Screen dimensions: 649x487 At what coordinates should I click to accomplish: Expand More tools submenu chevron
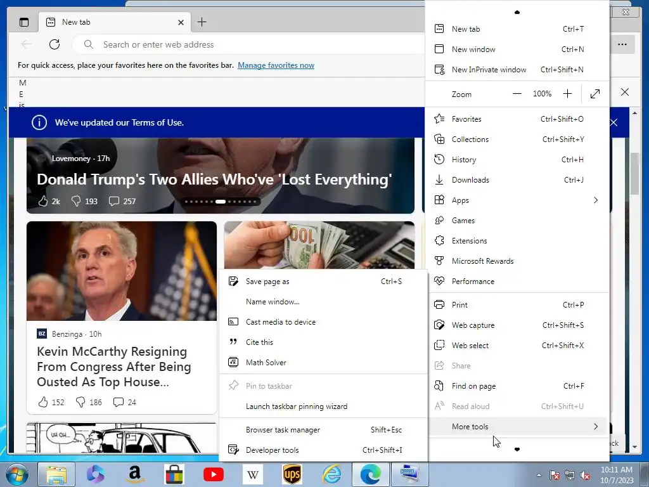pyautogui.click(x=596, y=427)
